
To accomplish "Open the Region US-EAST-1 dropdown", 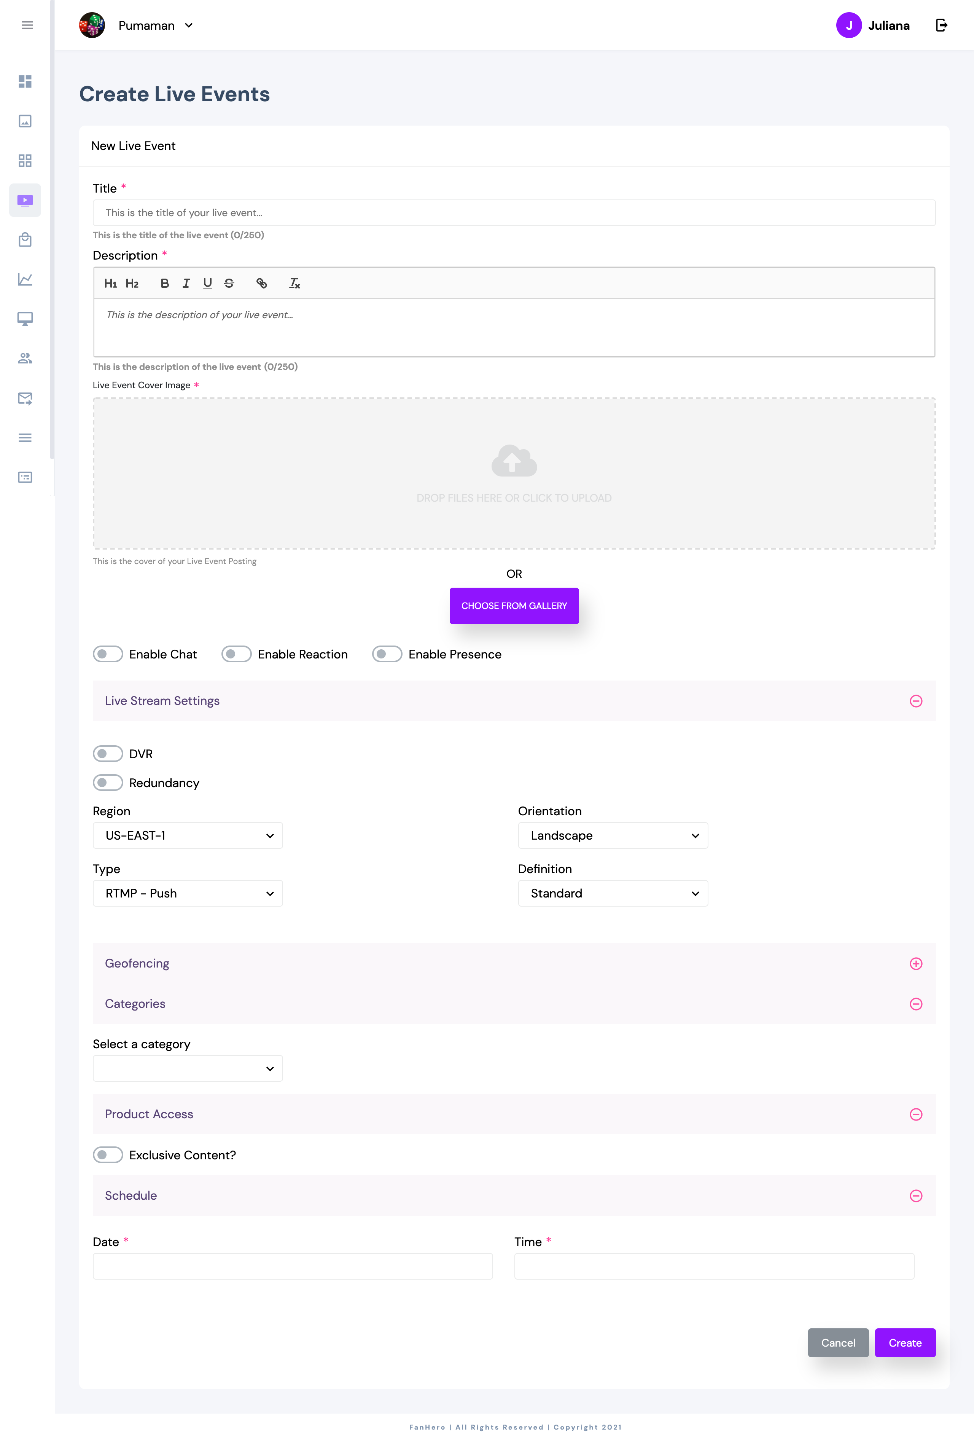I will 187,836.
